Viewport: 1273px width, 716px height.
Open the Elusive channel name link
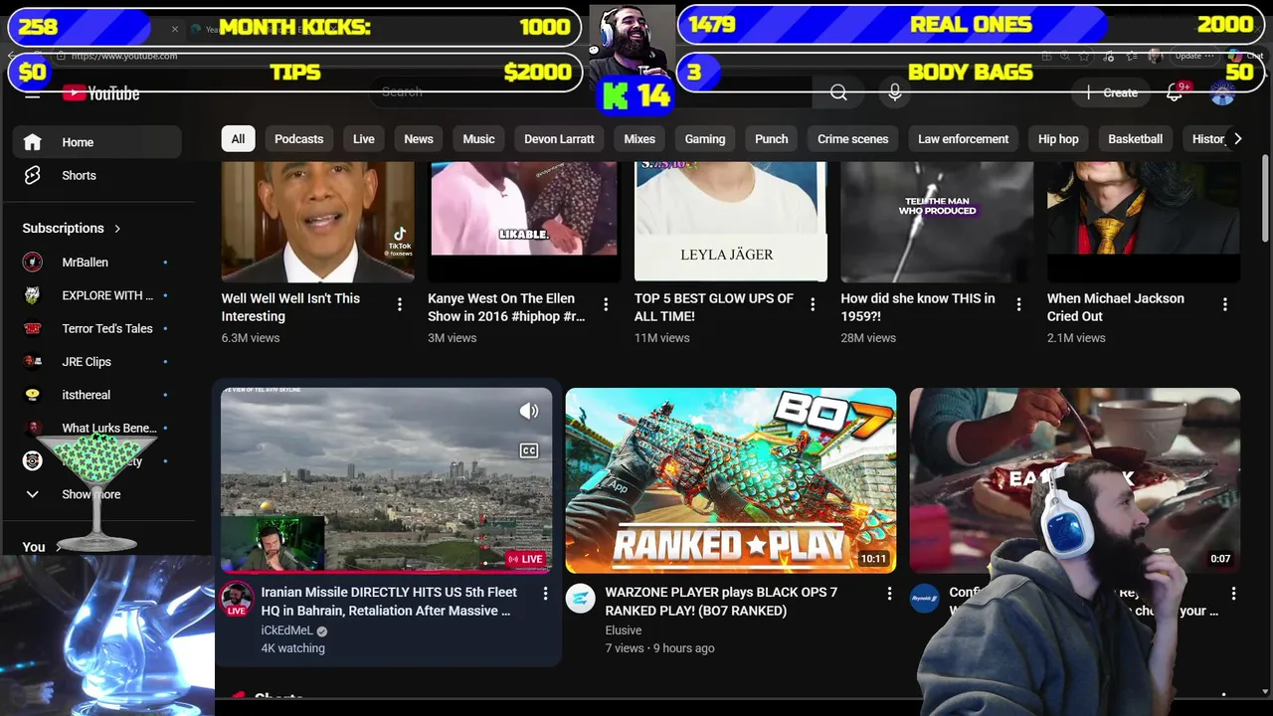tap(624, 630)
